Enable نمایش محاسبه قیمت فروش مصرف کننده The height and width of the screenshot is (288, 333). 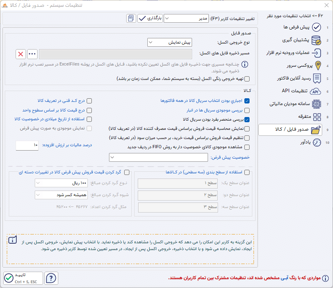point(247,129)
